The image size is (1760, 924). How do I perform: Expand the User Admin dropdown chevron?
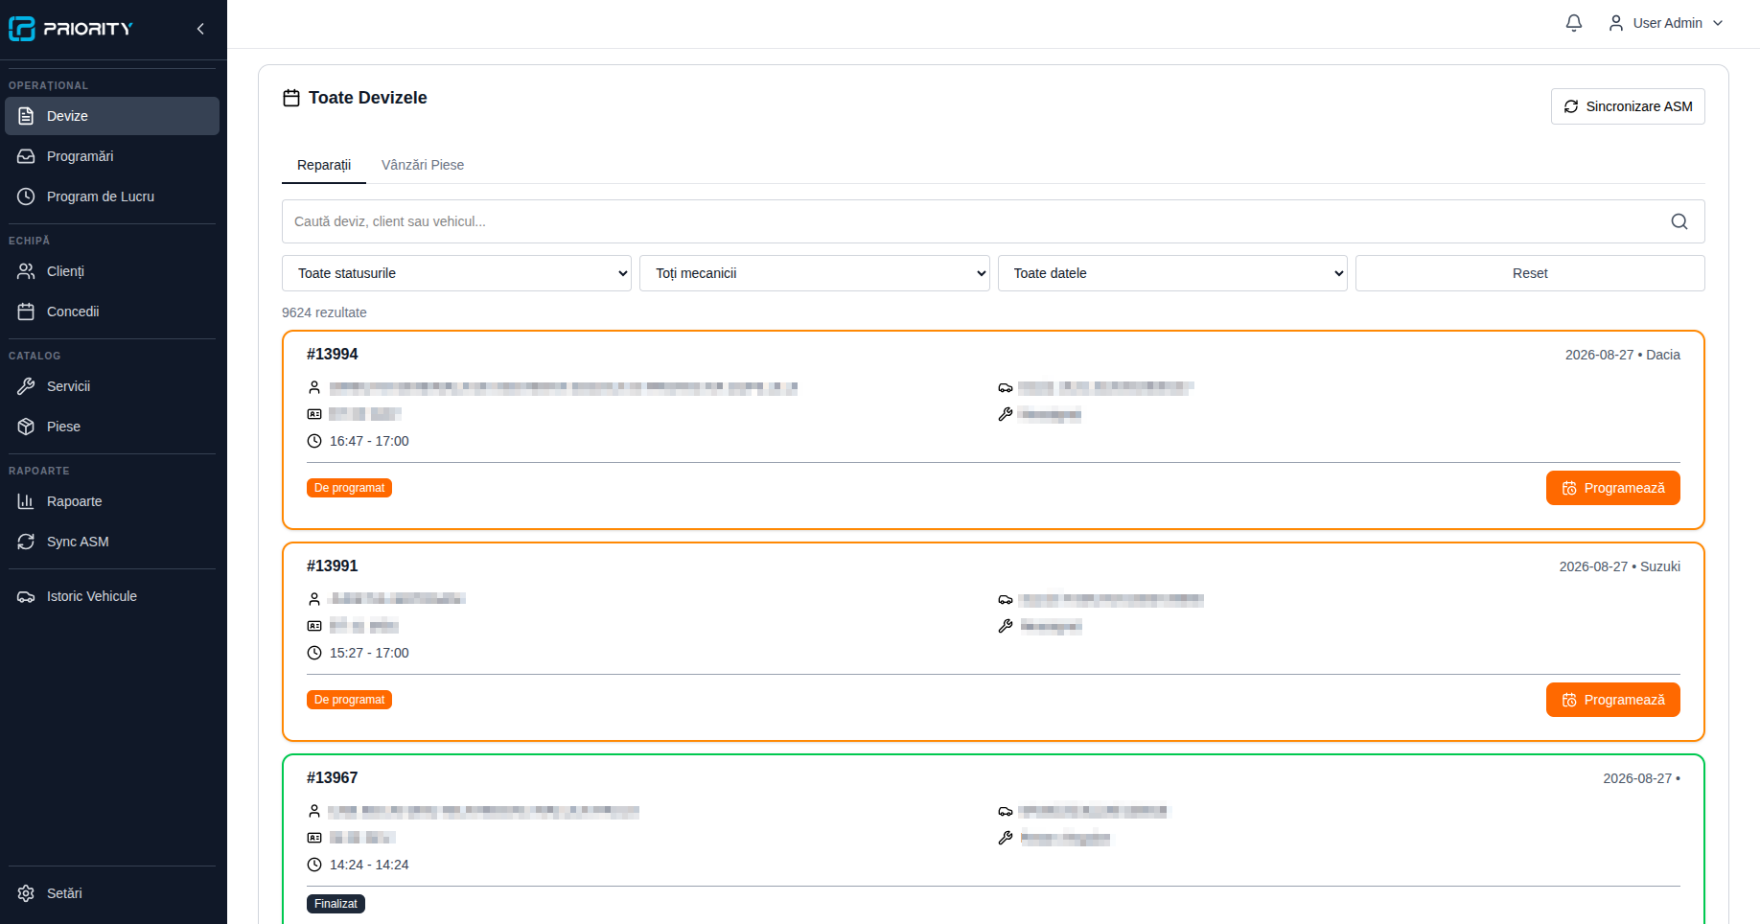tap(1717, 23)
